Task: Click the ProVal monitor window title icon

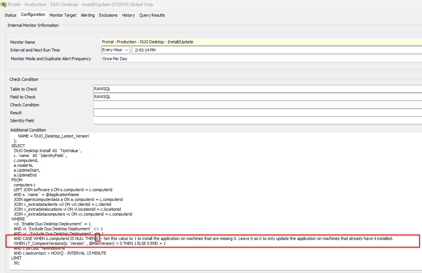Action: point(3,5)
